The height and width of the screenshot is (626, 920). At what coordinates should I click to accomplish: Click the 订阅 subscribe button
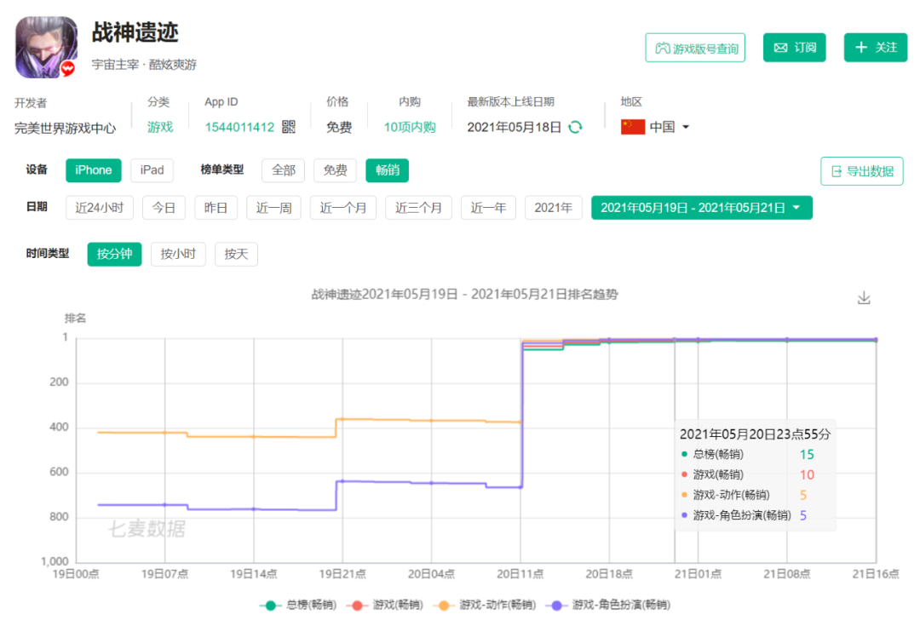[x=794, y=48]
